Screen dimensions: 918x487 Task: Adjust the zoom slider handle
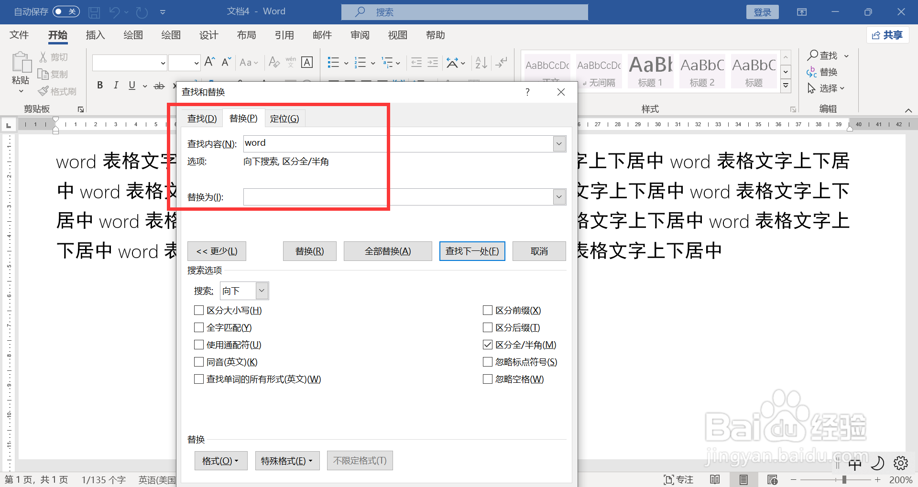coord(844,479)
